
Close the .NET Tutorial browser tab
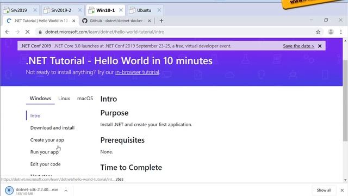(74, 21)
